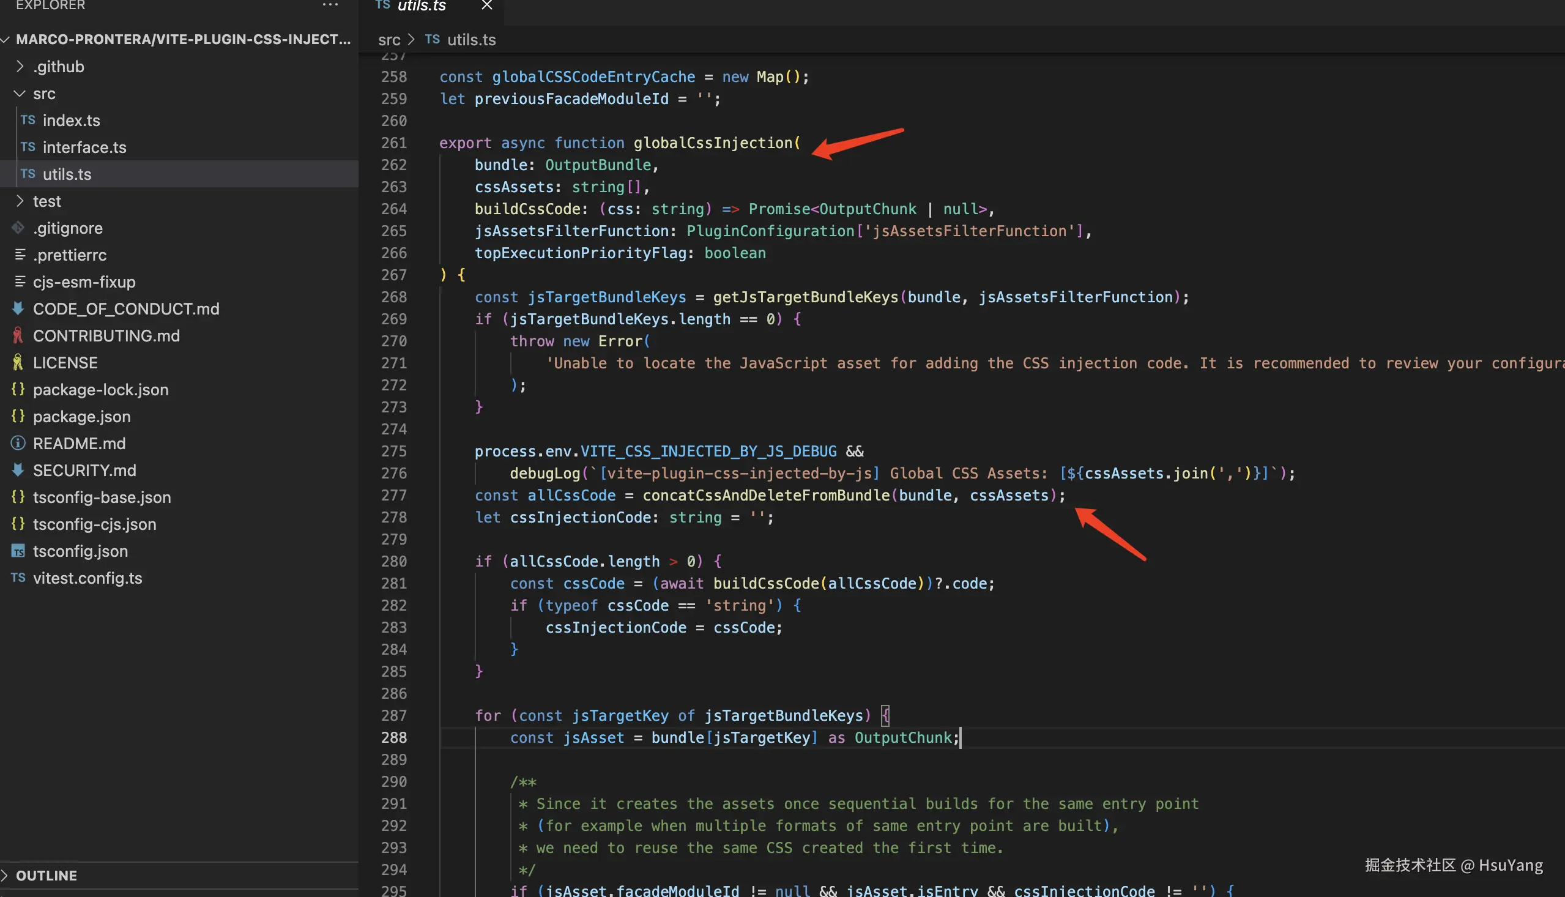The height and width of the screenshot is (897, 1565).
Task: Click the CODE_OF_CONDUCT.md markdown file icon
Action: click(18, 308)
